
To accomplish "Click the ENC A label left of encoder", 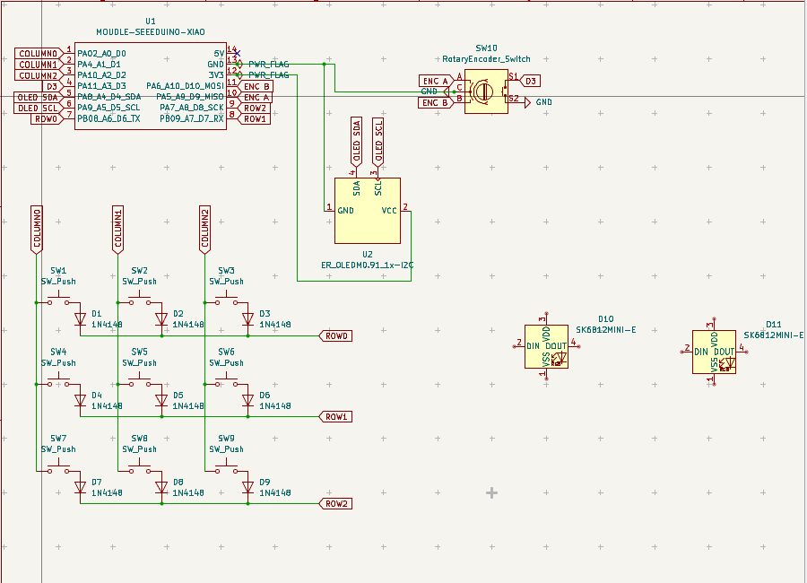I will pos(436,81).
